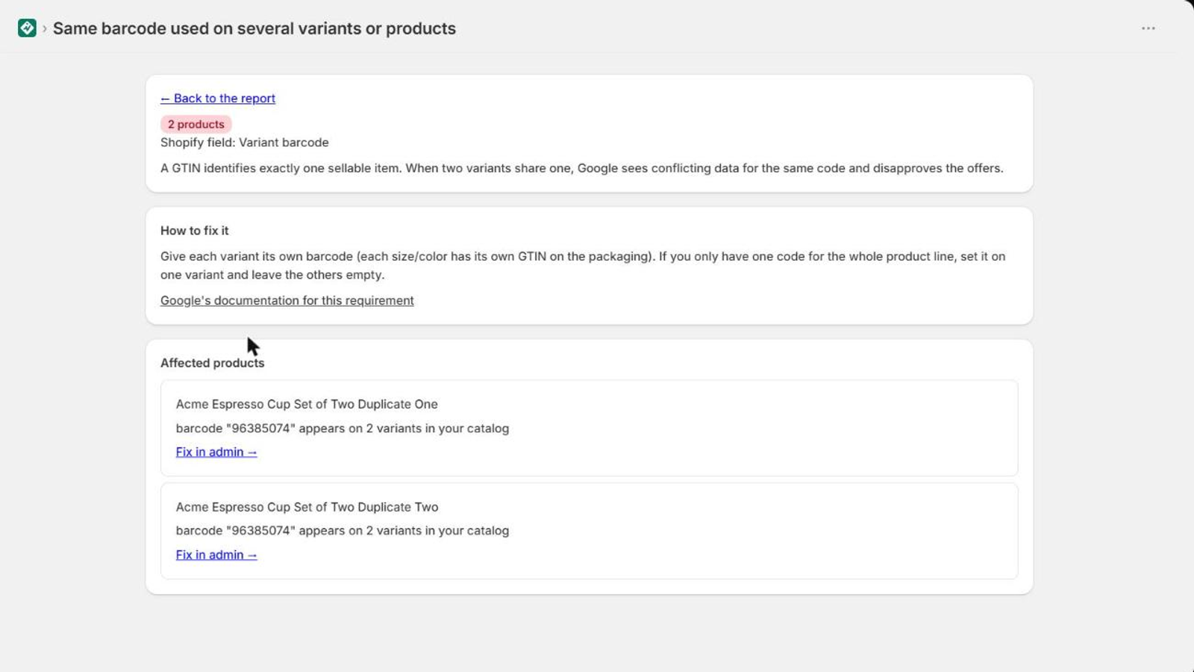Click the left arrow before 'Back to the report'
The image size is (1194, 672).
tap(165, 99)
